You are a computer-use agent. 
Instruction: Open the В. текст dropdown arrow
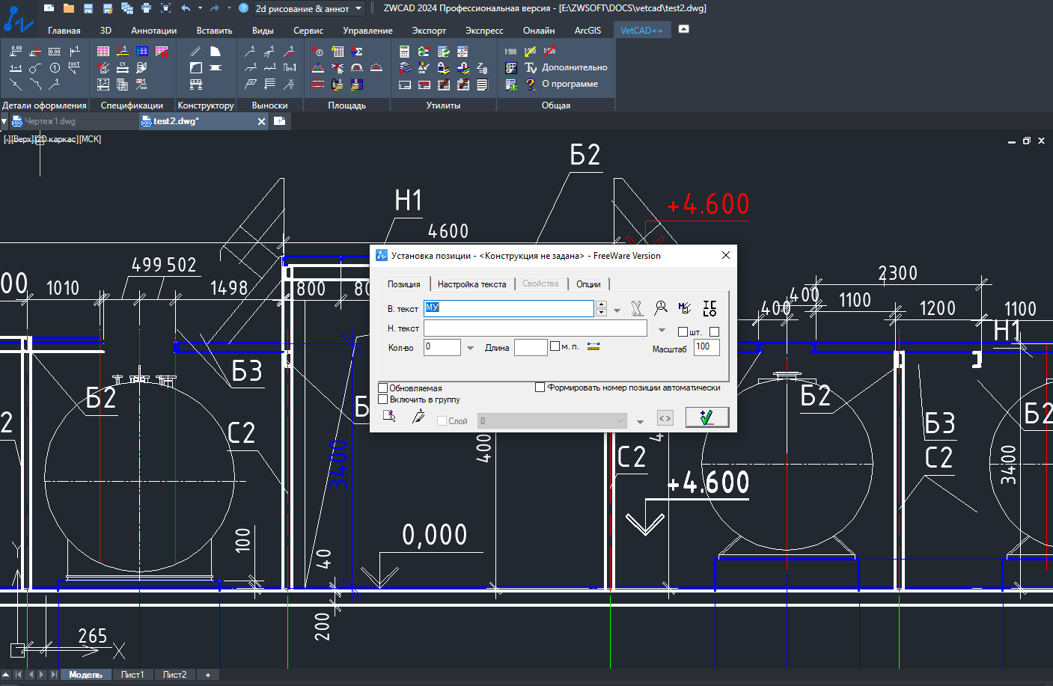617,310
